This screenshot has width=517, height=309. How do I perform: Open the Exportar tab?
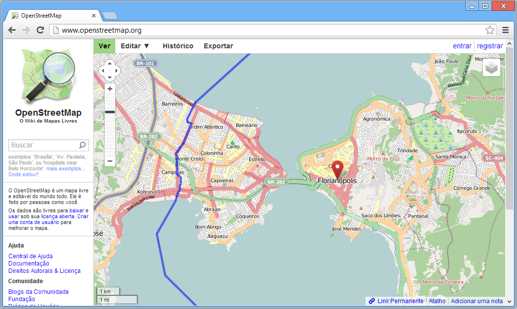coord(218,46)
